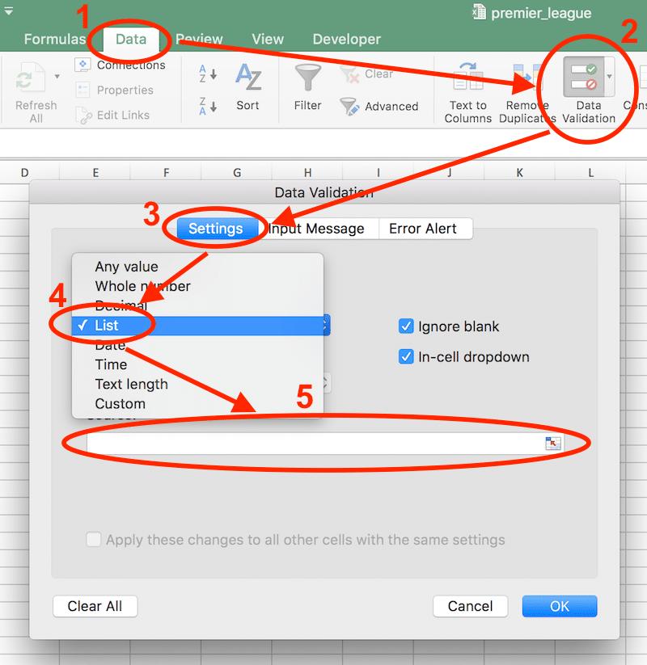
Task: Expand the Data Validation dropdown arrow
Action: [x=610, y=77]
